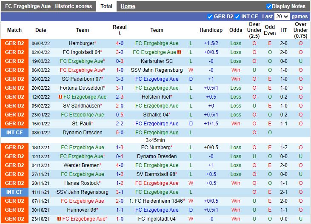
Task: Click the Odd Even column header
Action: (270, 30)
